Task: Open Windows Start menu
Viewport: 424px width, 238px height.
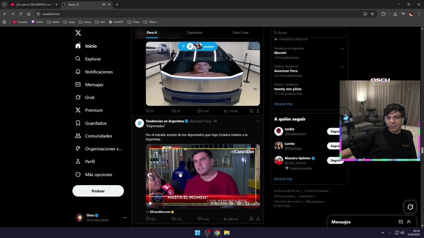Action: [x=197, y=233]
